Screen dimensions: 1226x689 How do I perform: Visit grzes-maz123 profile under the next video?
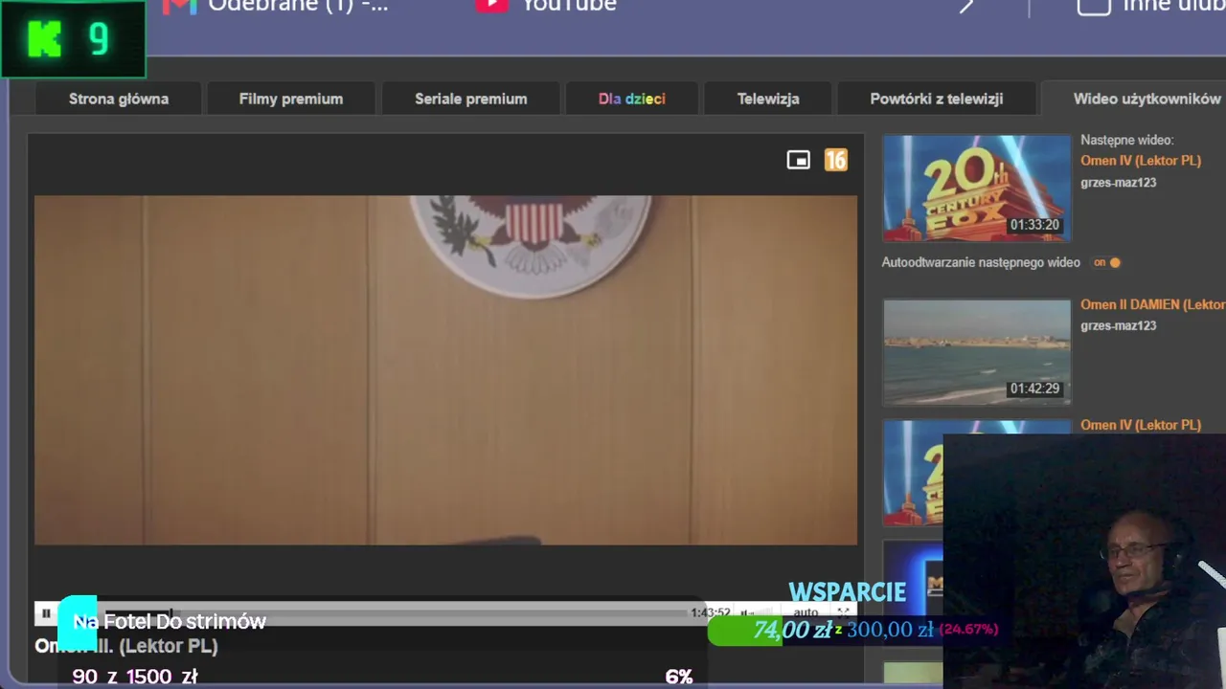pyautogui.click(x=1118, y=182)
